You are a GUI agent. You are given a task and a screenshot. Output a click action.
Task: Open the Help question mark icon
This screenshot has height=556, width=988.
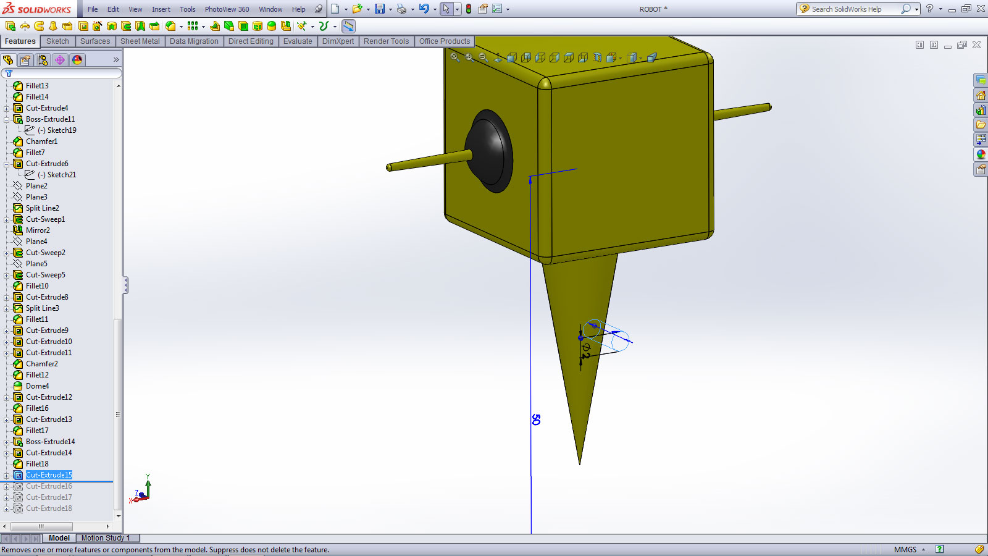[x=929, y=9]
